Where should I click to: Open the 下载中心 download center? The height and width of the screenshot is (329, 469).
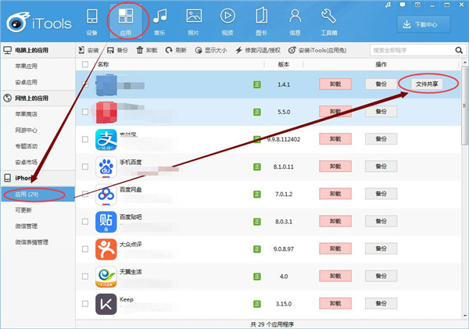coord(423,24)
